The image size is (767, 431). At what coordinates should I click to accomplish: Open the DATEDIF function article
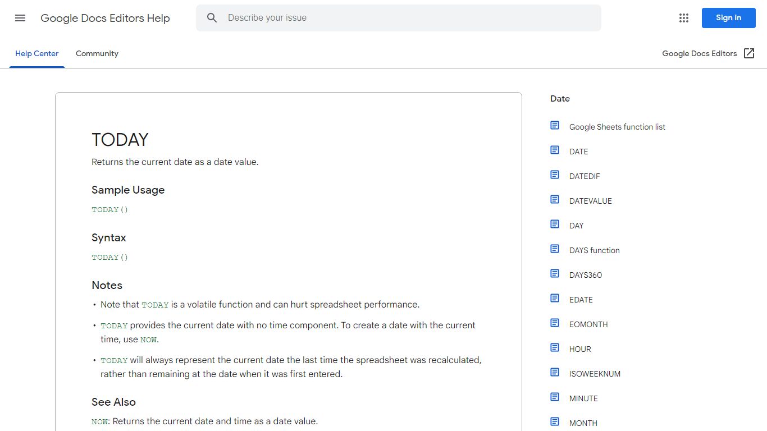(585, 176)
